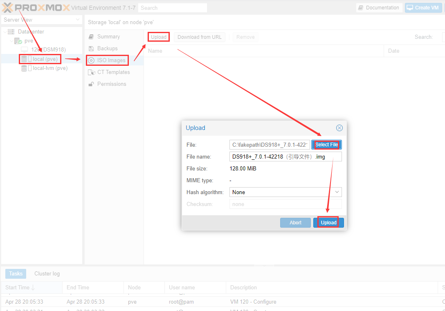Click the Proxmox logo icon
Screen dimensions: 445x311
8,8
